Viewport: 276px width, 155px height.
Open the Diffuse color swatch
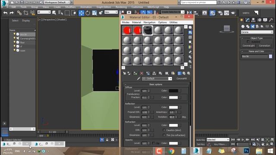(173, 91)
